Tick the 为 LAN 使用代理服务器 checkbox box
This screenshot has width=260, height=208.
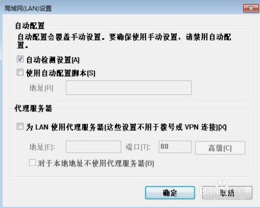click(x=20, y=126)
